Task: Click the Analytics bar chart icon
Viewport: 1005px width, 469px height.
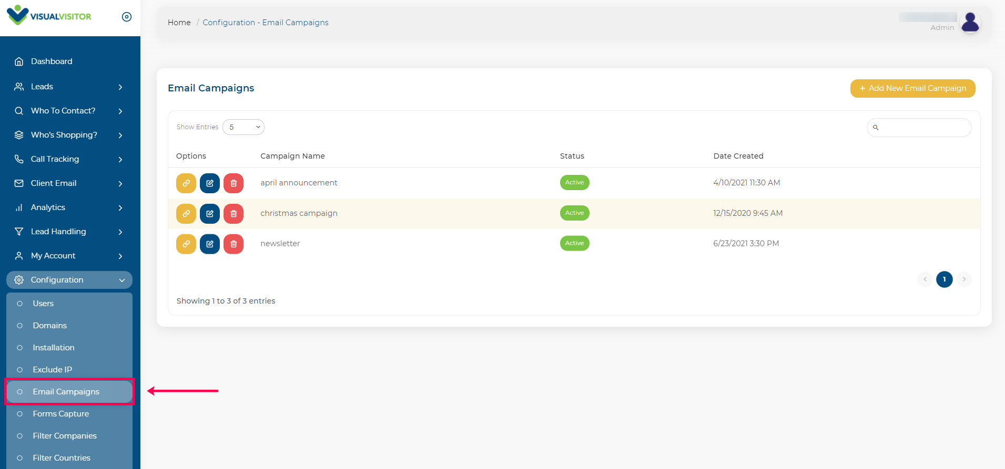Action: click(x=19, y=207)
